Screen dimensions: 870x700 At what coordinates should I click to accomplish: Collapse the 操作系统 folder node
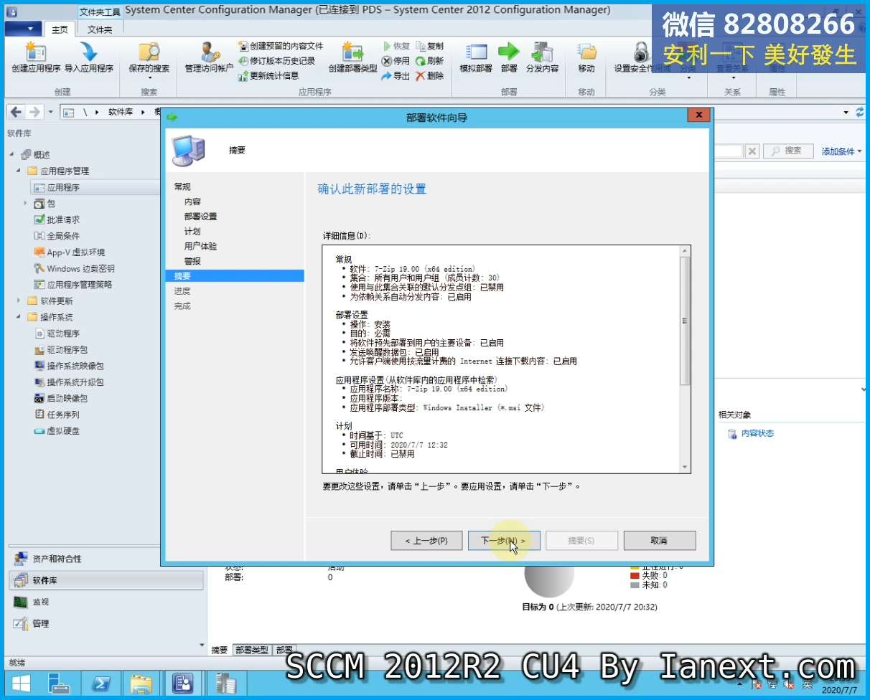coord(19,317)
